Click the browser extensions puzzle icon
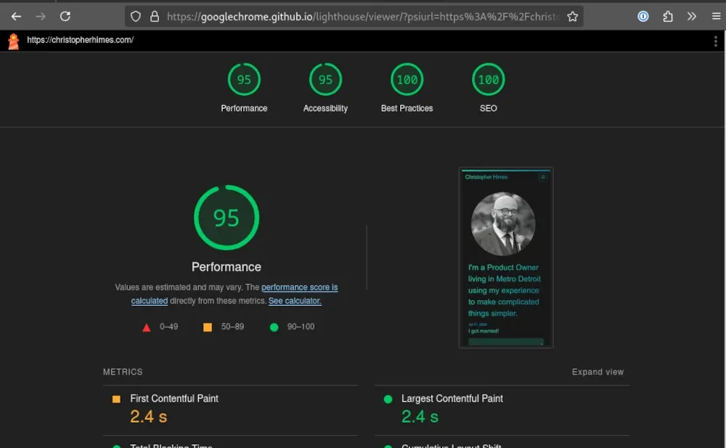The image size is (726, 448). click(x=667, y=16)
